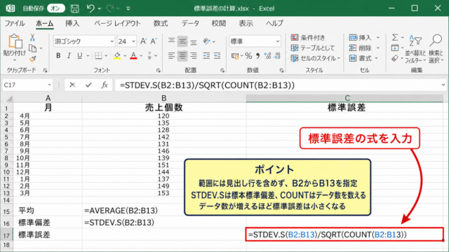
Task: Align text left in the cell
Action: [x=171, y=56]
